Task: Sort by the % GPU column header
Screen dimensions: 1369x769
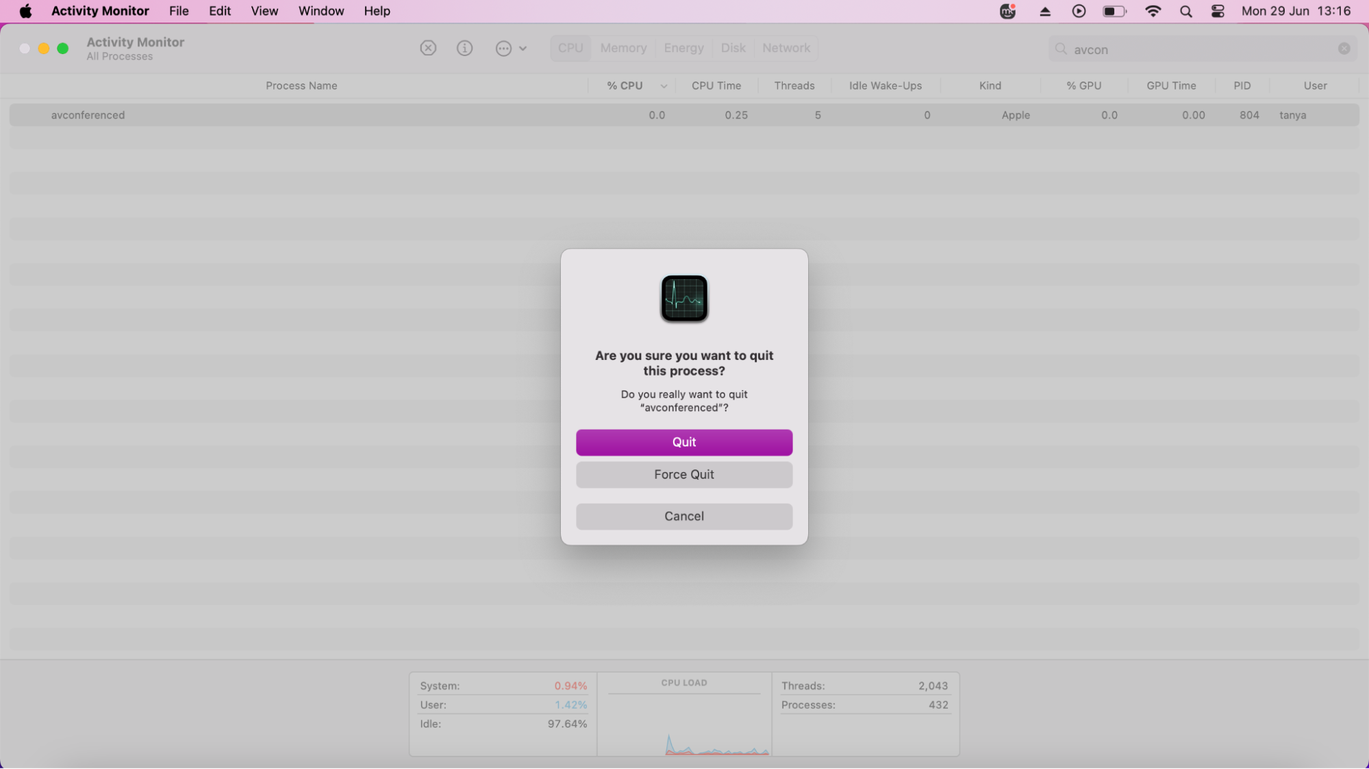Action: pos(1084,86)
